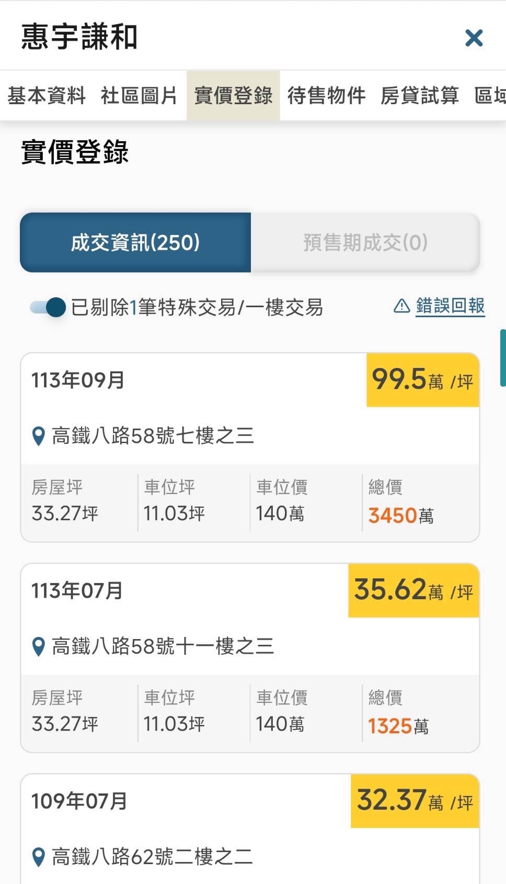Screen dimensions: 506x884
Task: Click the scrollbar handle on the right edge
Action: (503, 358)
